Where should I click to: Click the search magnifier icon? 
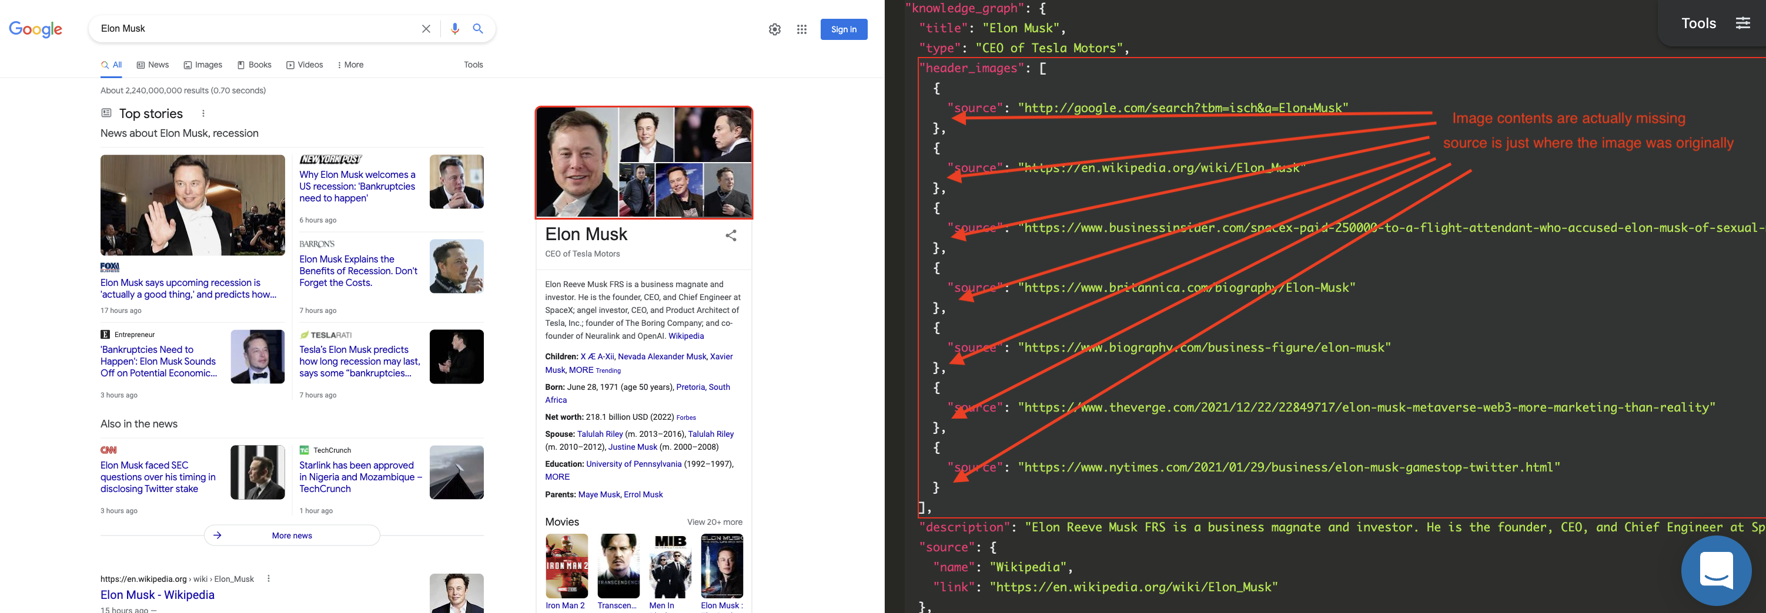[x=478, y=29]
